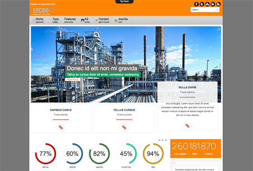
Task: Open the Typo menu item
Action: coord(54,20)
